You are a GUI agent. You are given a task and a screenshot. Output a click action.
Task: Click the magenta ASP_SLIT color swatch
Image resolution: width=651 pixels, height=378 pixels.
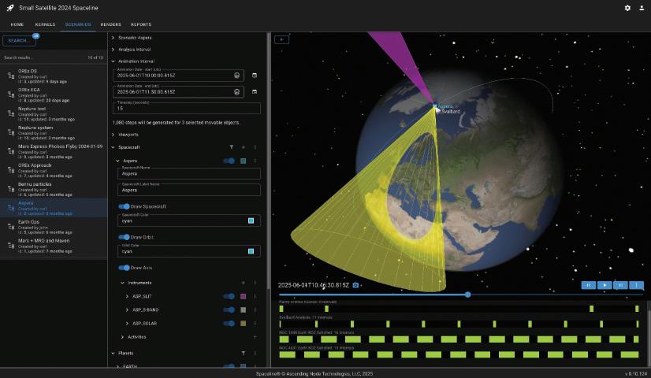[244, 296]
